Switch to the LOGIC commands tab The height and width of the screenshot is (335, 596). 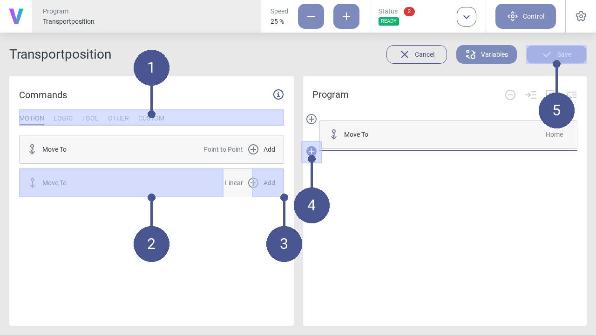(x=63, y=118)
